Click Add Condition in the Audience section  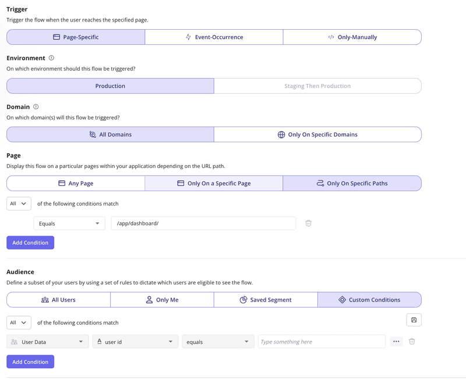click(30, 362)
